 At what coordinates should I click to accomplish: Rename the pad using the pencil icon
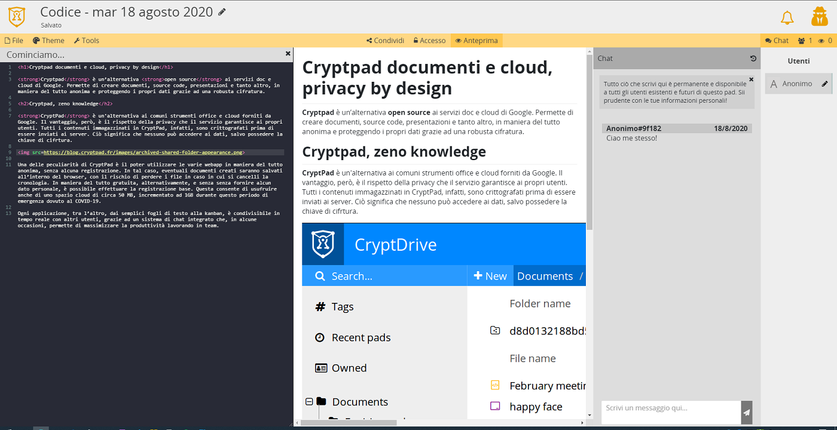pos(222,11)
